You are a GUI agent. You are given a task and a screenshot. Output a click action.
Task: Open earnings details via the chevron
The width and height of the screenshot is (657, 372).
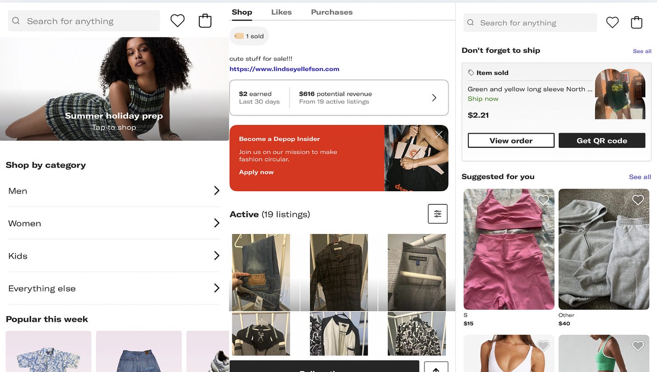[x=434, y=97]
